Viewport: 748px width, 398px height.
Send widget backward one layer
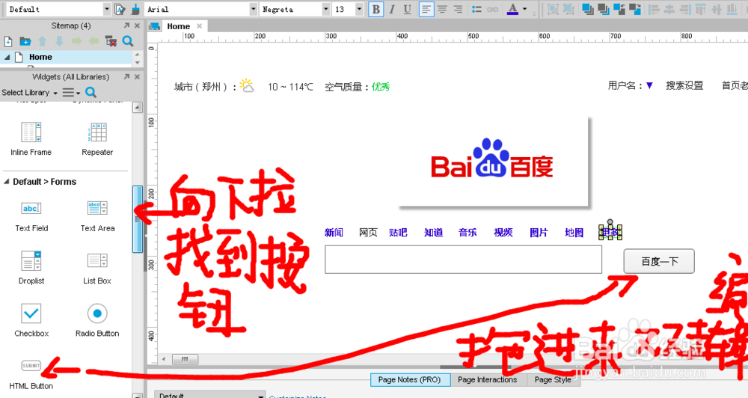point(635,9)
